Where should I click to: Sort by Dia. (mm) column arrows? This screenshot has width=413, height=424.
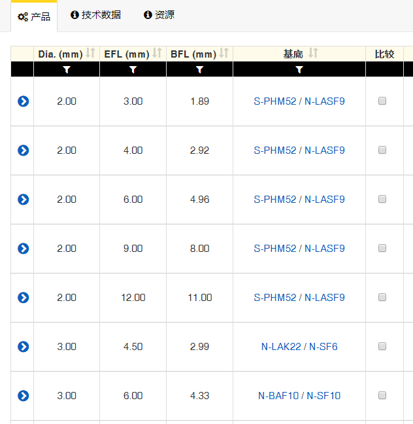coord(90,53)
